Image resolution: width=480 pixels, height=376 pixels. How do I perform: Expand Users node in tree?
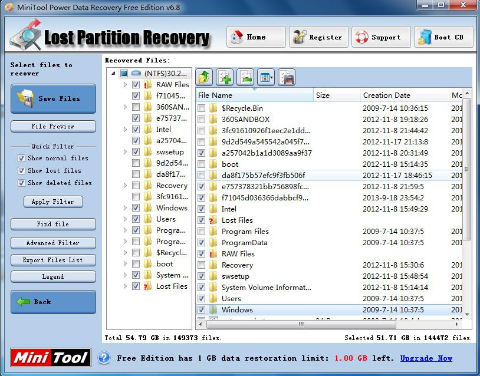125,219
